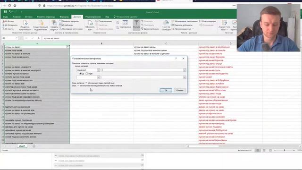Click Показать запросы in the ribbon
This screenshot has height=170, width=302.
(x=69, y=21)
